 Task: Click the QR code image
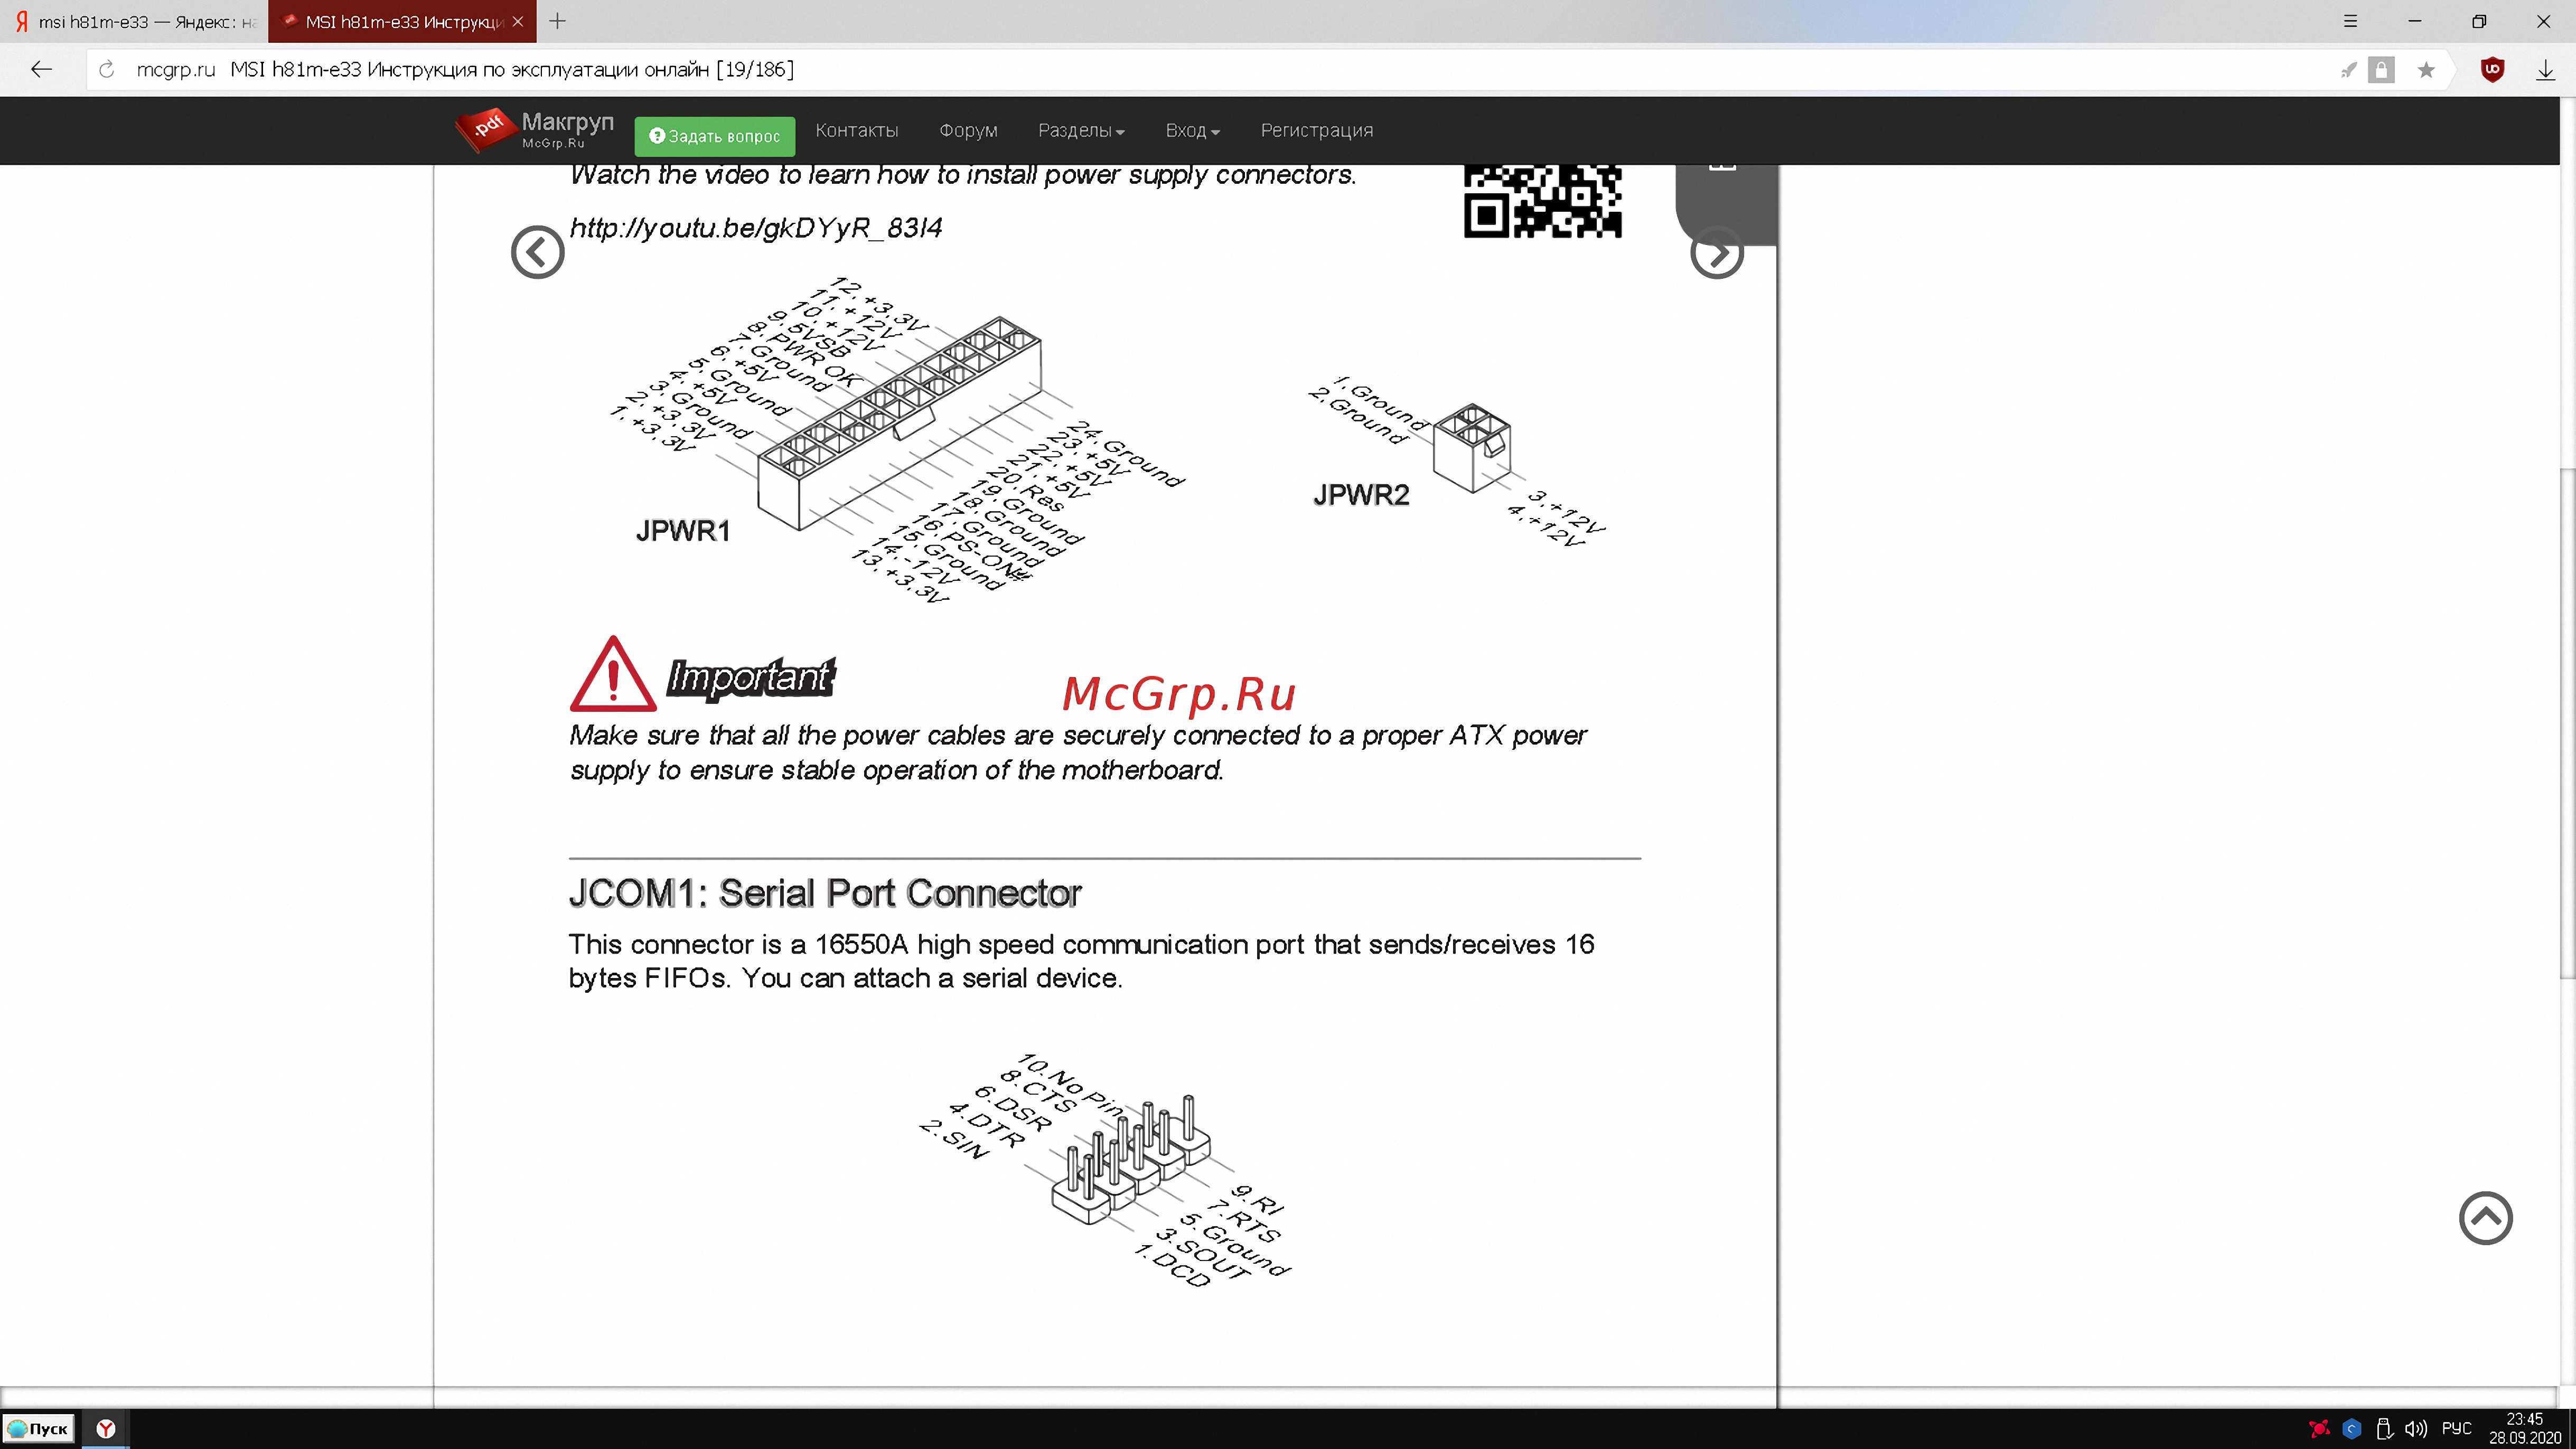coord(1542,202)
